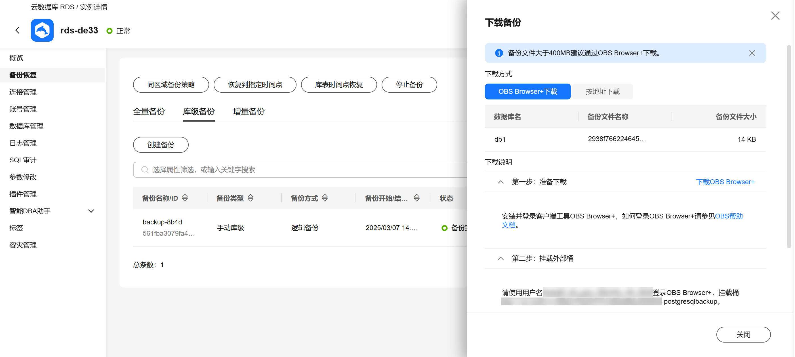Open the 增量备份 tab

(x=249, y=112)
